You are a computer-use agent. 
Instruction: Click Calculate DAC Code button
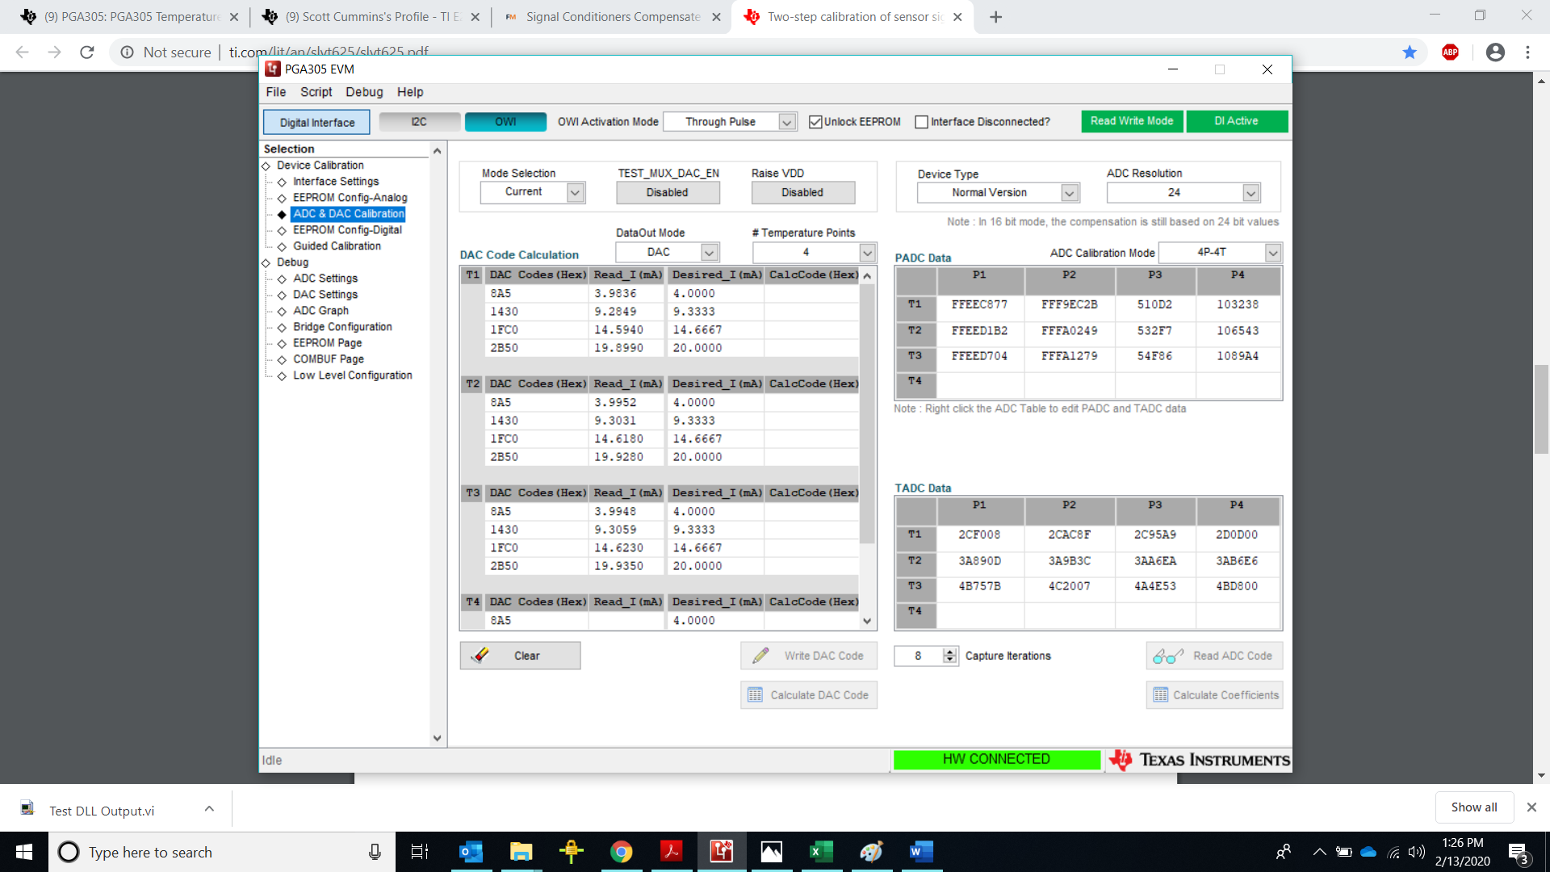(809, 695)
